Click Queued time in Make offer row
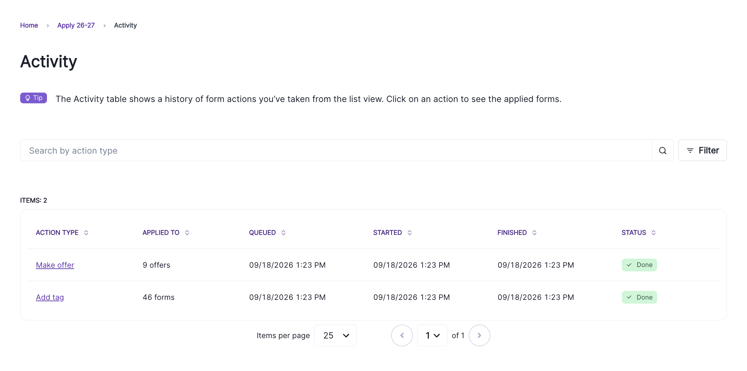Image resolution: width=747 pixels, height=371 pixels. 288,265
